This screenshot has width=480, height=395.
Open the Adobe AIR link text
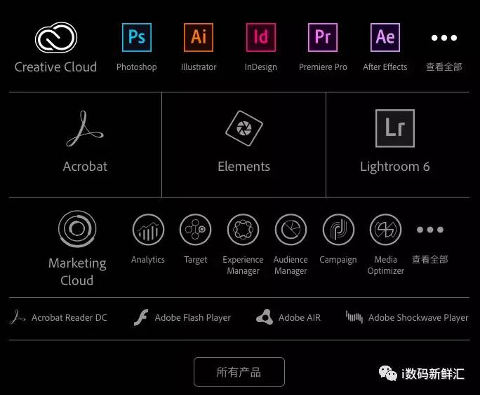[x=300, y=317]
